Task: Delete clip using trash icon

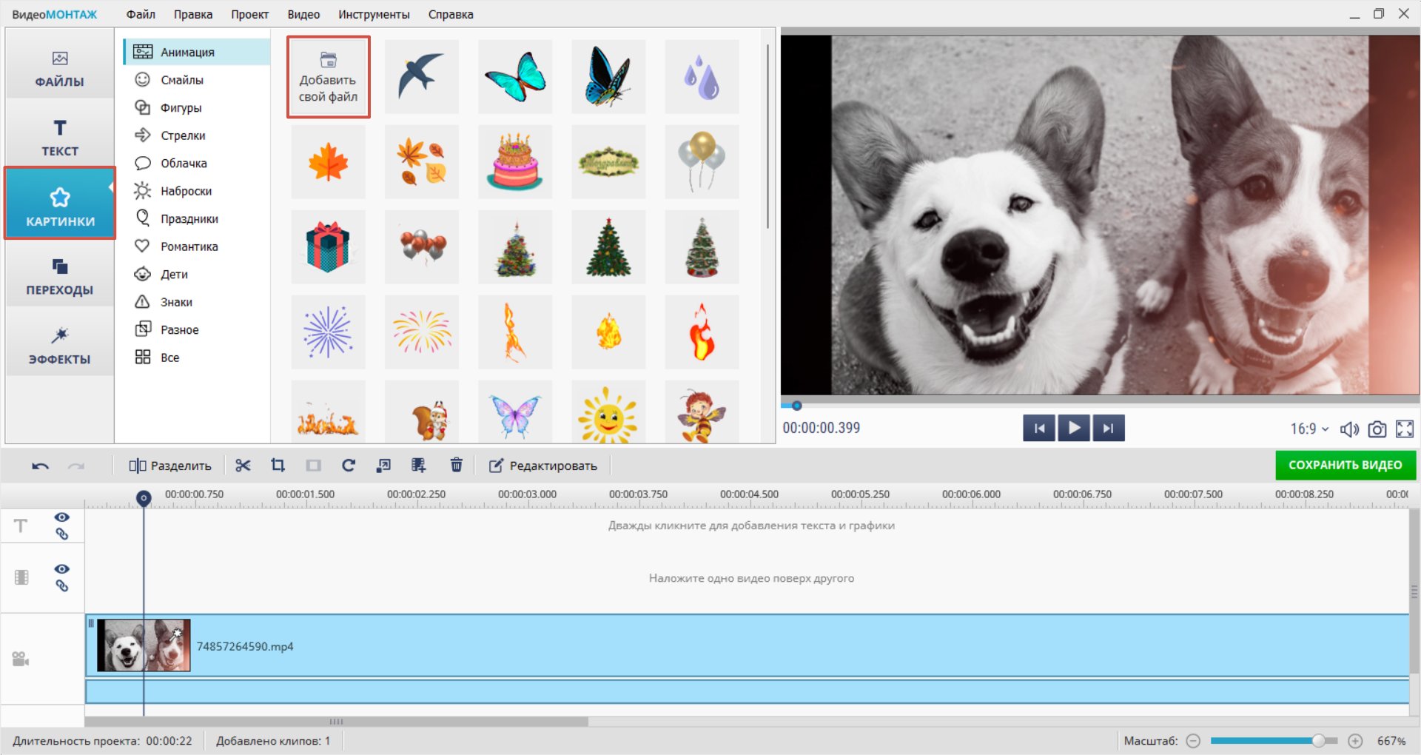Action: coord(456,466)
